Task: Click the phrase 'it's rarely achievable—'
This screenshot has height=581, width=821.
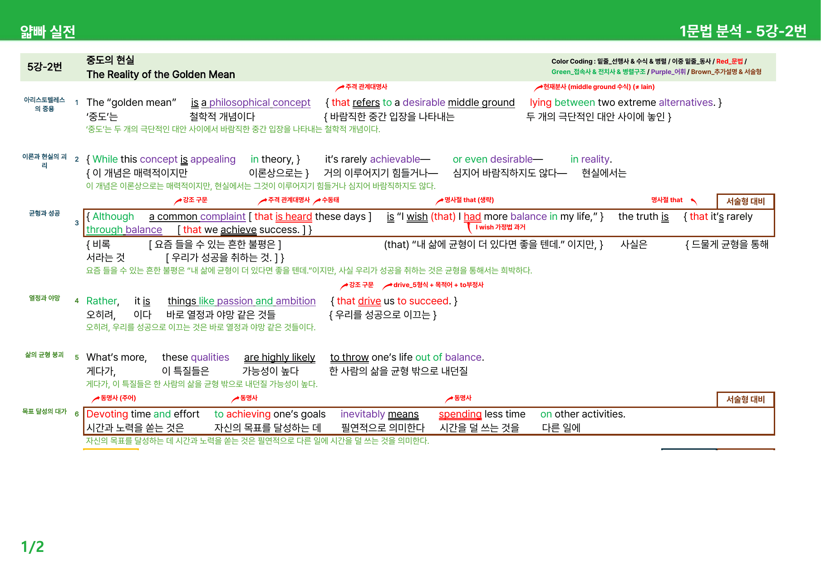Action: point(378,159)
